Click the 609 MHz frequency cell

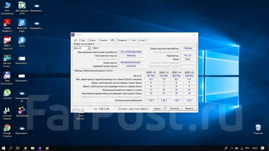click(177, 75)
